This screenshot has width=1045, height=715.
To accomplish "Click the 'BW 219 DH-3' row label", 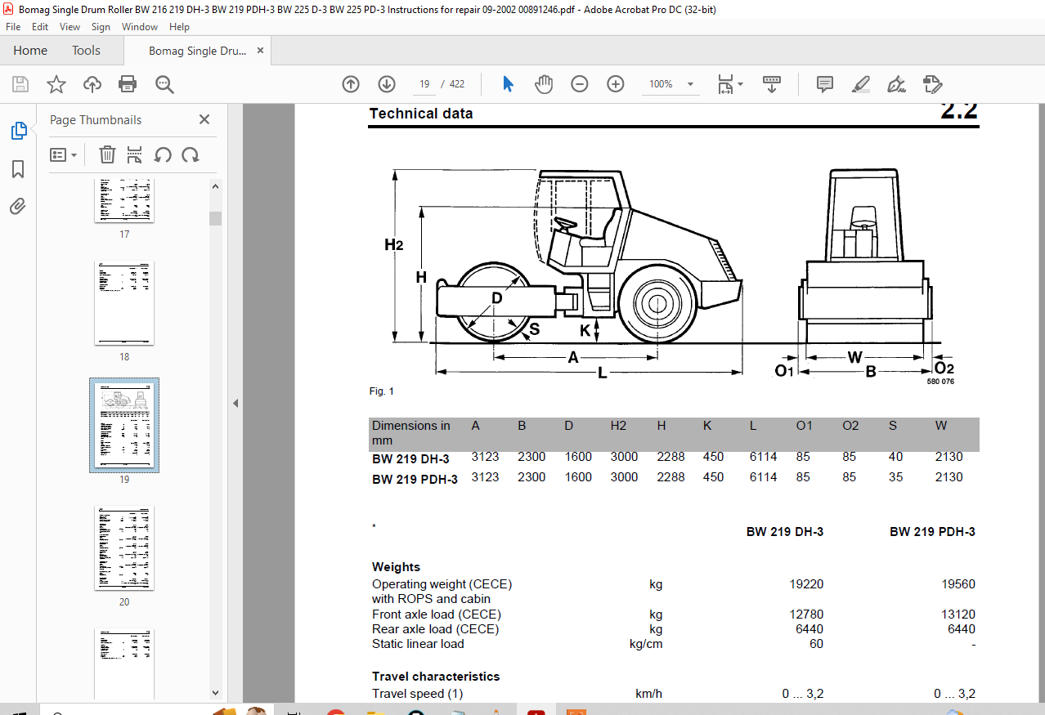I will pyautogui.click(x=410, y=459).
